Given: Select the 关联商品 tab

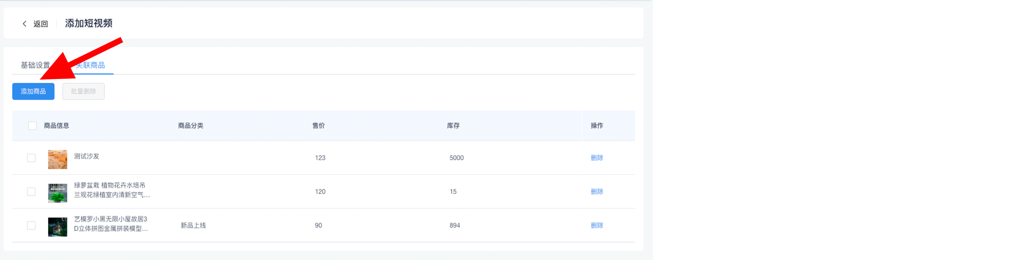Looking at the screenshot, I should pyautogui.click(x=91, y=65).
